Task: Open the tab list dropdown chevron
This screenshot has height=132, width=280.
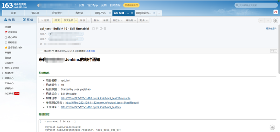Action: 159,13
